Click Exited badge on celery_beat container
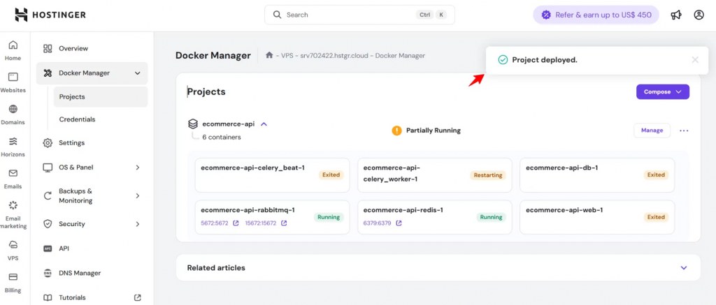Image resolution: width=716 pixels, height=305 pixels. tap(331, 174)
